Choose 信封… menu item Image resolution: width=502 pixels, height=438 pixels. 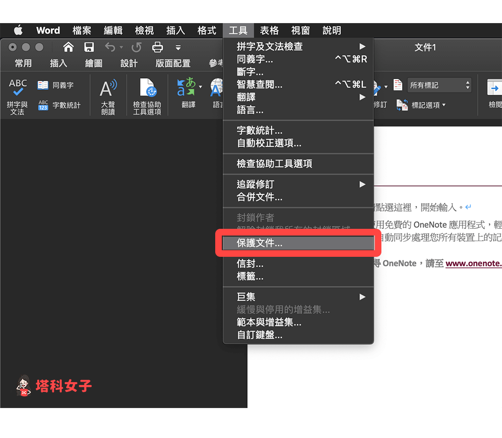(299, 264)
